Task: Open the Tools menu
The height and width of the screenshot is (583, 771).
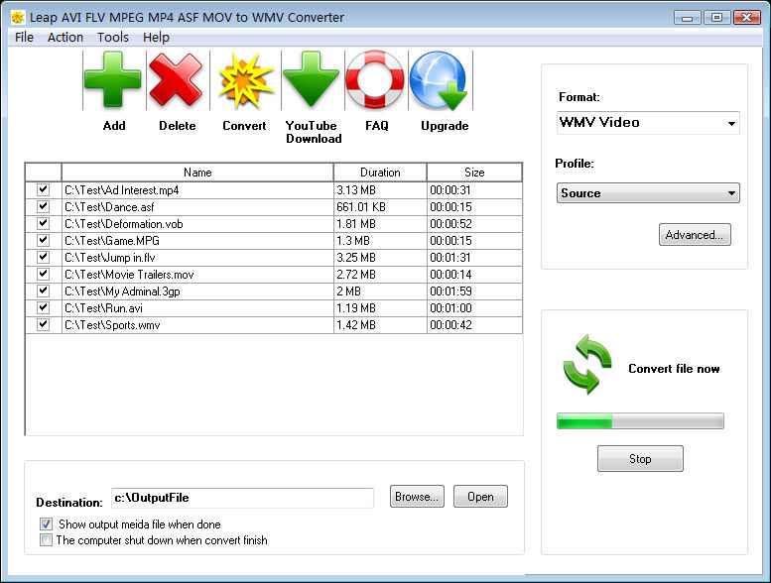Action: click(112, 38)
